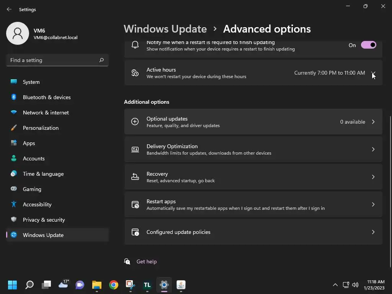
Task: Click the Find a setting search box
Action: [x=57, y=60]
